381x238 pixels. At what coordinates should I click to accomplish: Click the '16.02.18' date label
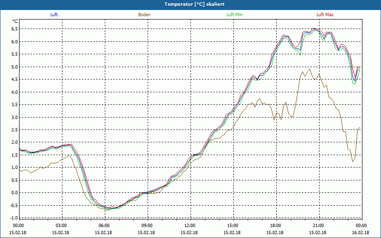(x=361, y=233)
